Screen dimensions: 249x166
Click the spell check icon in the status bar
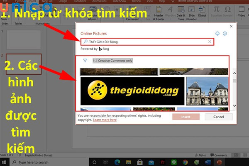coord(20,155)
